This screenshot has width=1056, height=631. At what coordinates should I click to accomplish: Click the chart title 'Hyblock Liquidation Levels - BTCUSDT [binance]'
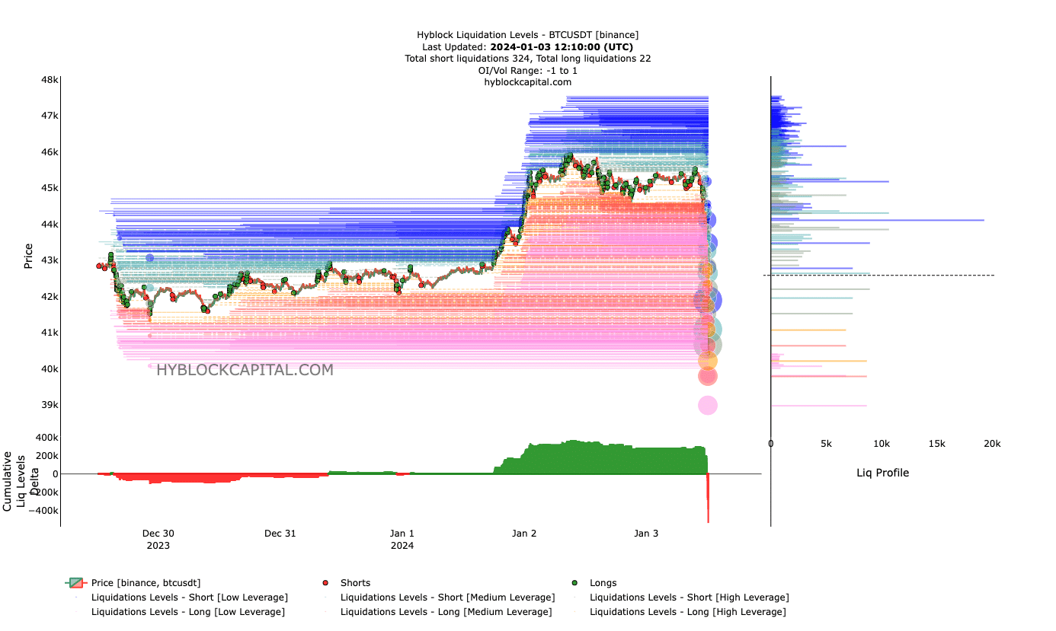click(x=528, y=34)
